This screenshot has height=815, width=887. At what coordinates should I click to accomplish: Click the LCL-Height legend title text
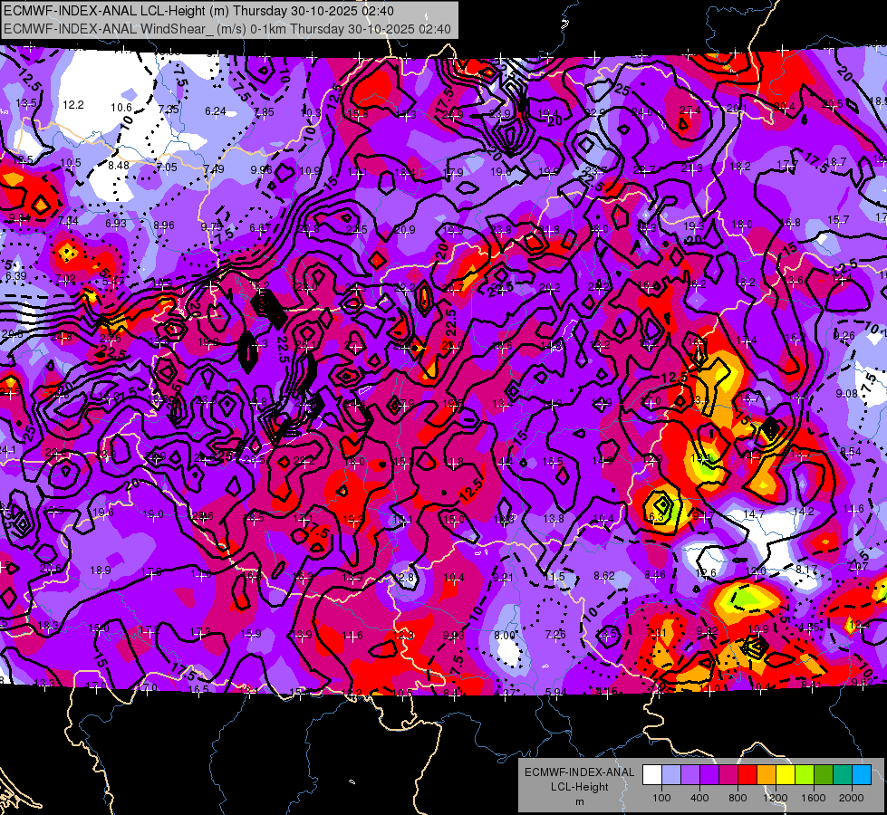pyautogui.click(x=579, y=787)
